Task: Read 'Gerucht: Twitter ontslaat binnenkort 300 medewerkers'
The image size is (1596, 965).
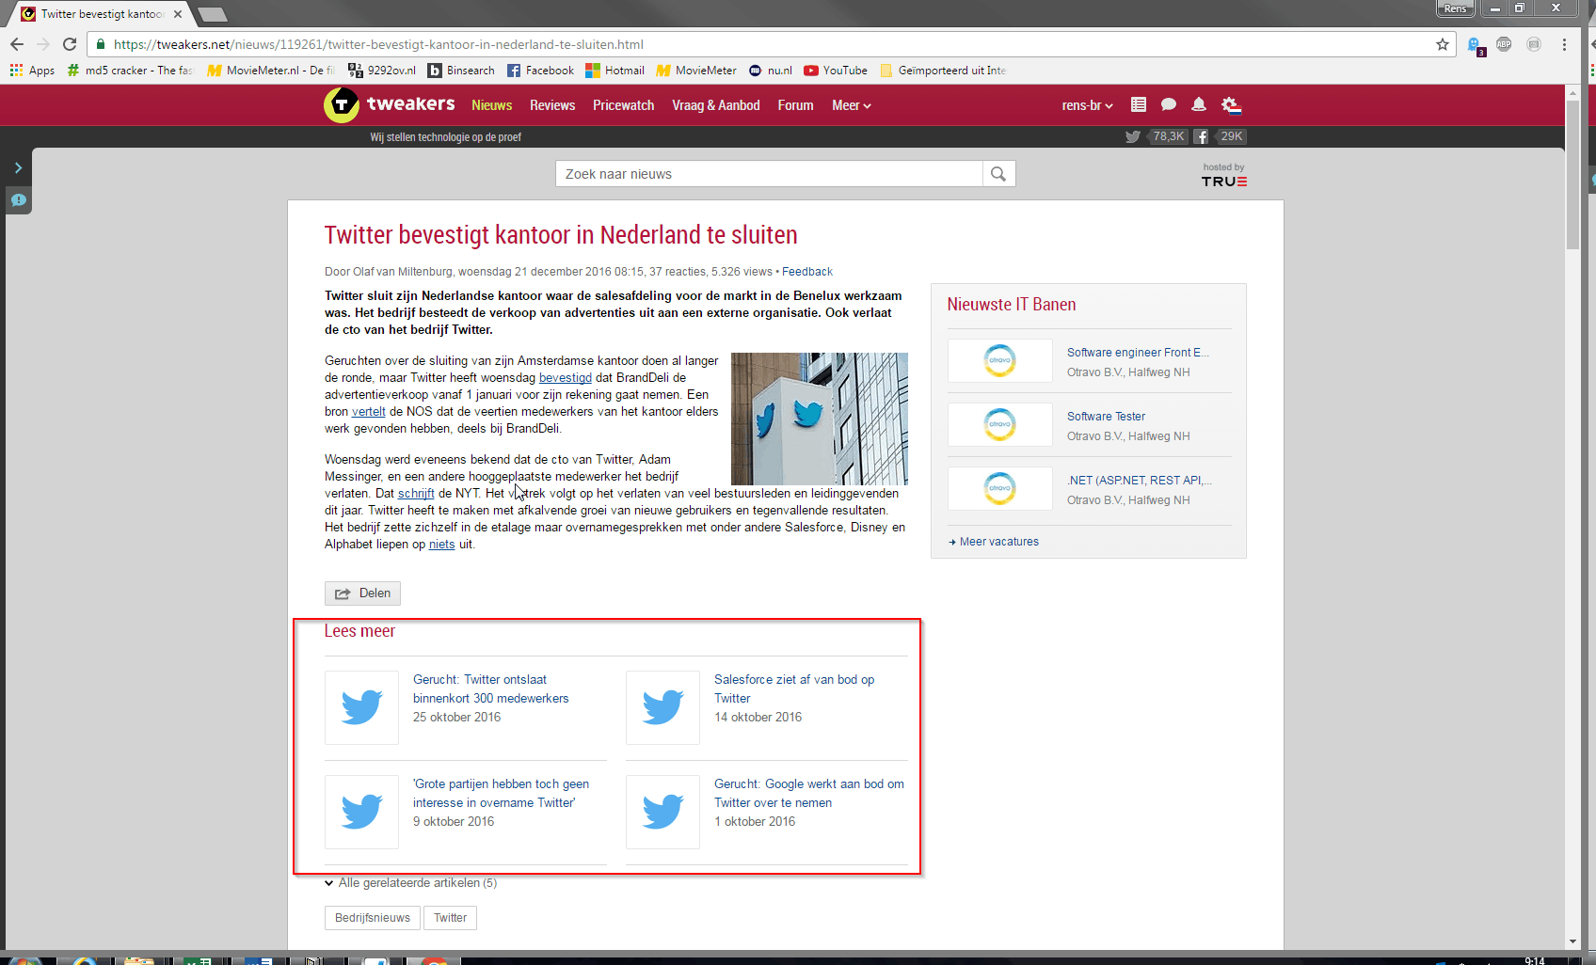Action: pyautogui.click(x=491, y=689)
